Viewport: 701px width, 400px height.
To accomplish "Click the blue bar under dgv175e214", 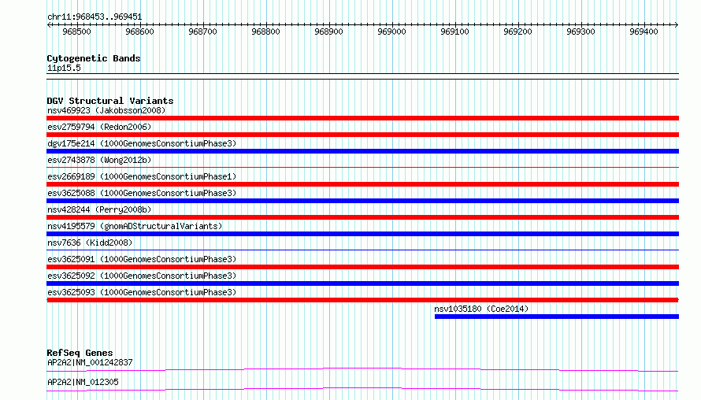I will 362,151.
